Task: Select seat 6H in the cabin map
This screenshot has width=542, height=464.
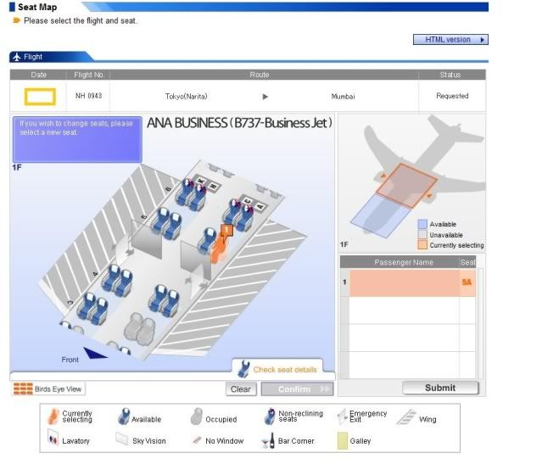Action: tap(198, 198)
